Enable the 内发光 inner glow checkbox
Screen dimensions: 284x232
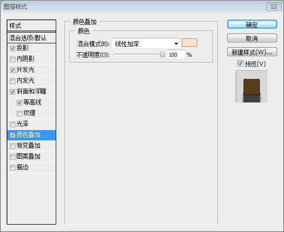12,81
